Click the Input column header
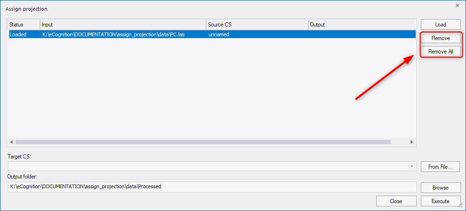Screen dimensions: 466x211 pos(123,25)
